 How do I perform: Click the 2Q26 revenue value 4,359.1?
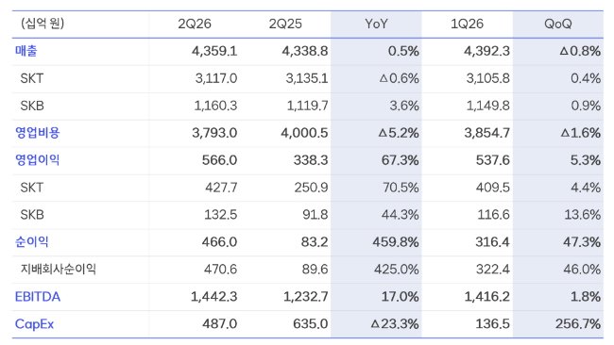point(214,51)
